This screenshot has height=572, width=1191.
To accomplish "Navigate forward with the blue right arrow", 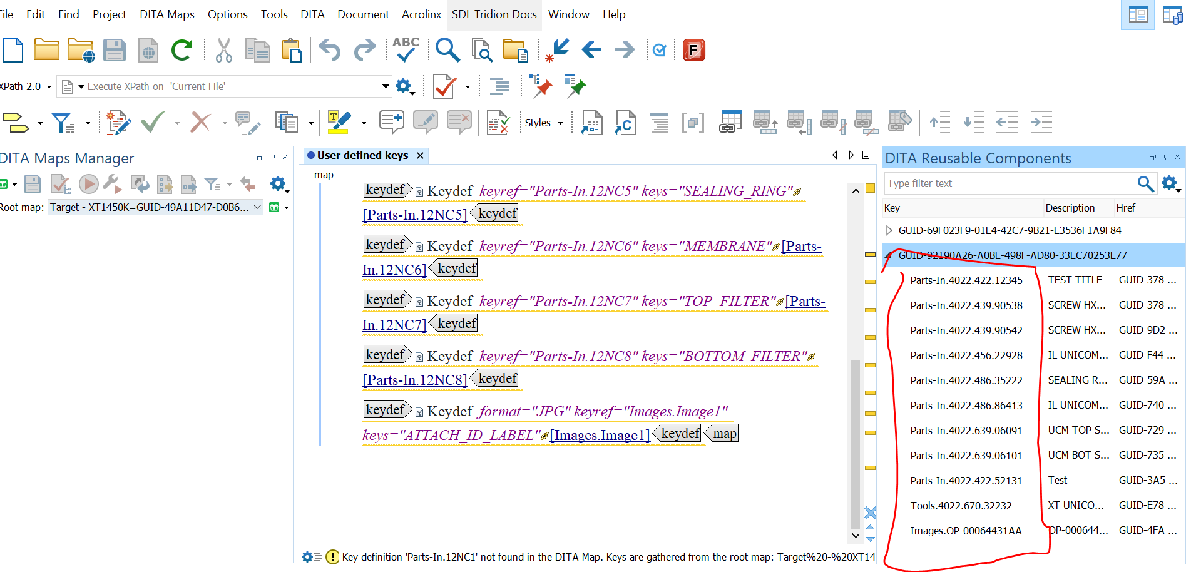I will (x=625, y=49).
